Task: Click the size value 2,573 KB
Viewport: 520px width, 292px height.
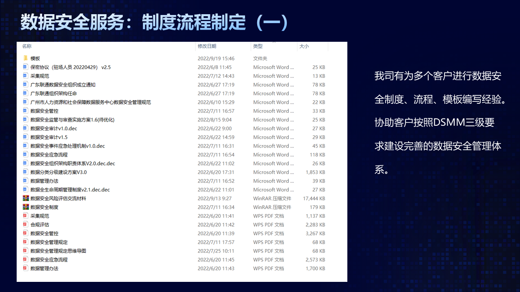Action: [x=316, y=260]
